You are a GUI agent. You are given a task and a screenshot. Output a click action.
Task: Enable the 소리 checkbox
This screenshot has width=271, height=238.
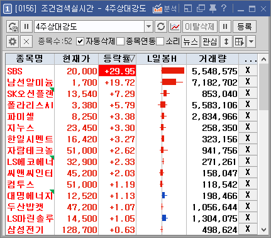[x=160, y=42]
